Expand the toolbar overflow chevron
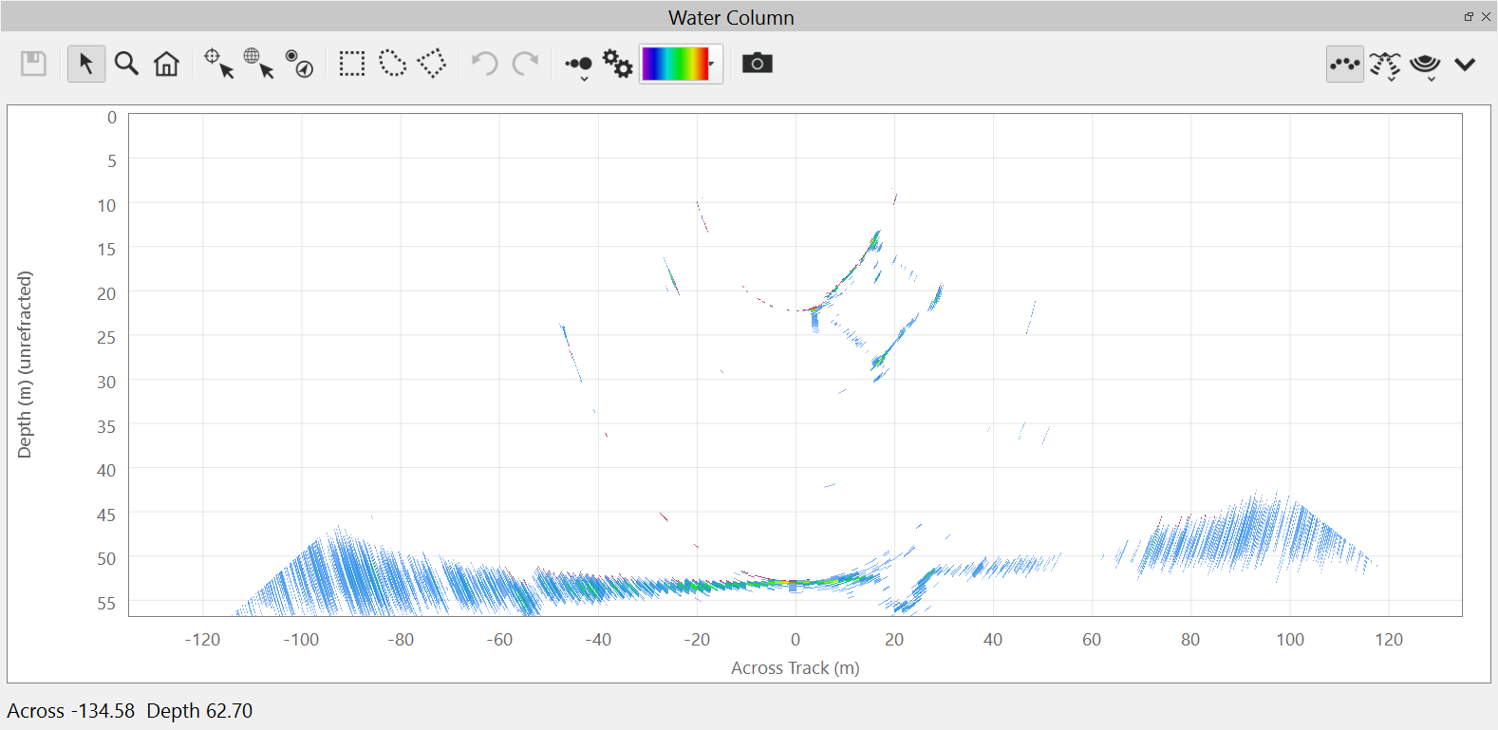The image size is (1498, 730). pos(1465,64)
